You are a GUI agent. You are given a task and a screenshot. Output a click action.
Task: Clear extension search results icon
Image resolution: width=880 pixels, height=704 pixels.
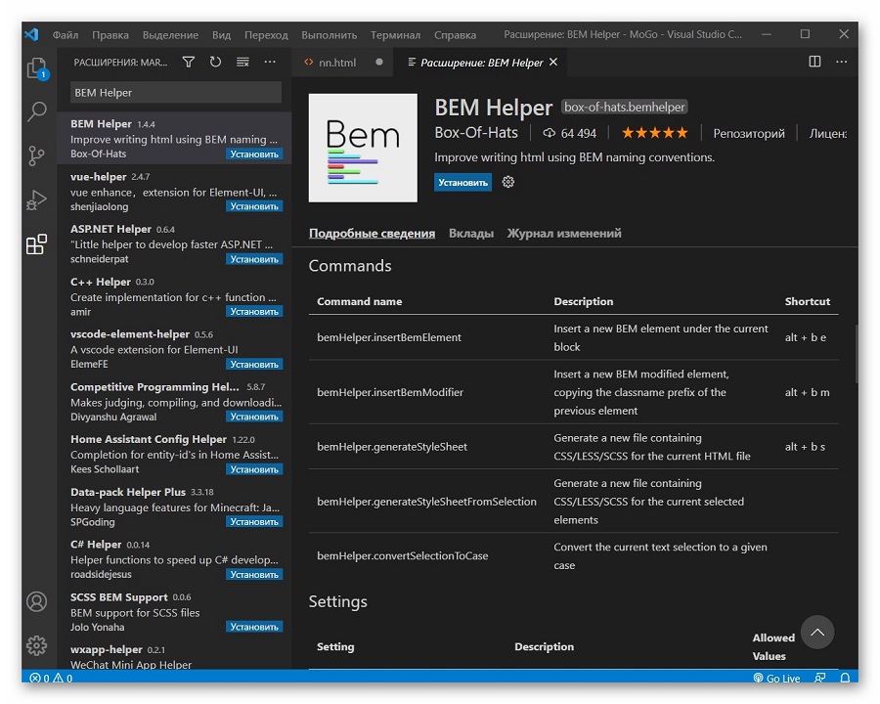pyautogui.click(x=242, y=62)
